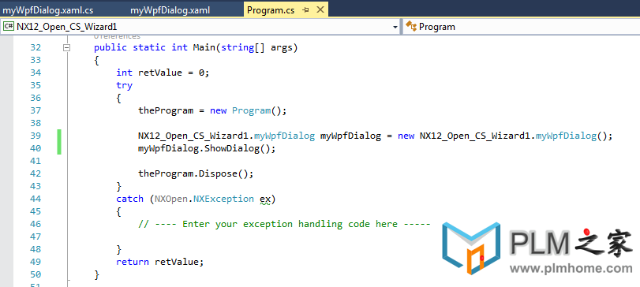Click the references code lens link
Image resolution: width=640 pixels, height=287 pixels.
117,37
